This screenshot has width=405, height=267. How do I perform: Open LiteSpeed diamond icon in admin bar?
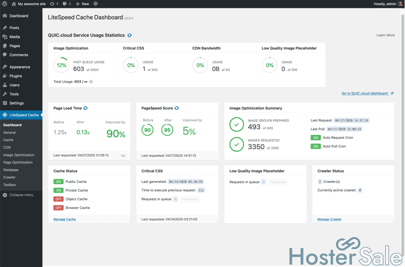point(96,4)
